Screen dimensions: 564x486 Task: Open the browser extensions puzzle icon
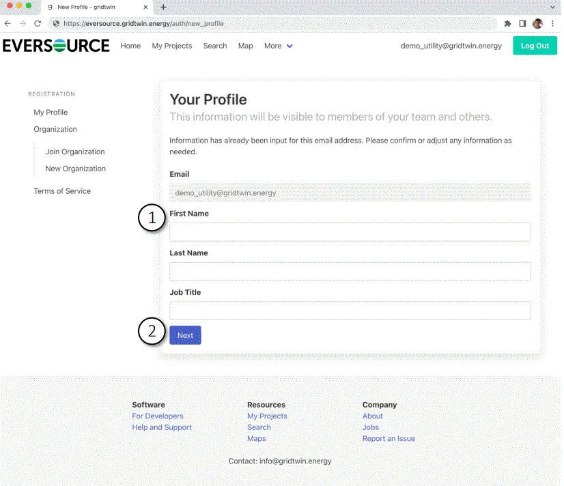[x=507, y=23]
